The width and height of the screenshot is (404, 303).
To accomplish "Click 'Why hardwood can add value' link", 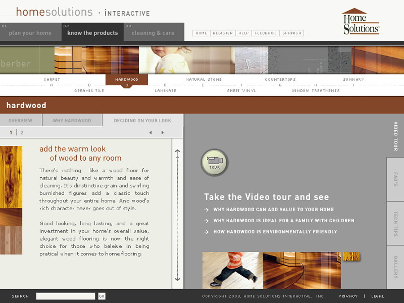I will (274, 210).
